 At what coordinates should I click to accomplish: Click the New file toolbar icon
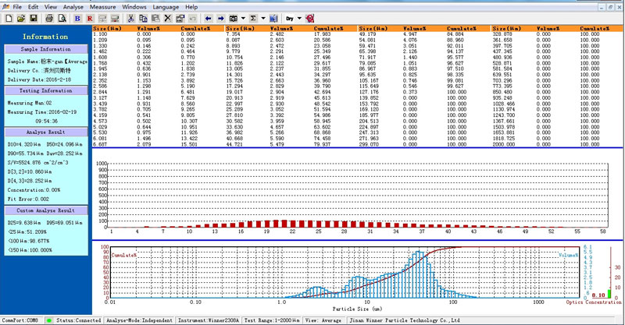coord(8,17)
